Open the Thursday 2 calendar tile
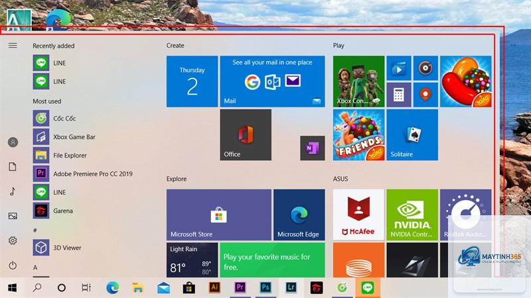This screenshot has width=531, height=298. pos(192,81)
